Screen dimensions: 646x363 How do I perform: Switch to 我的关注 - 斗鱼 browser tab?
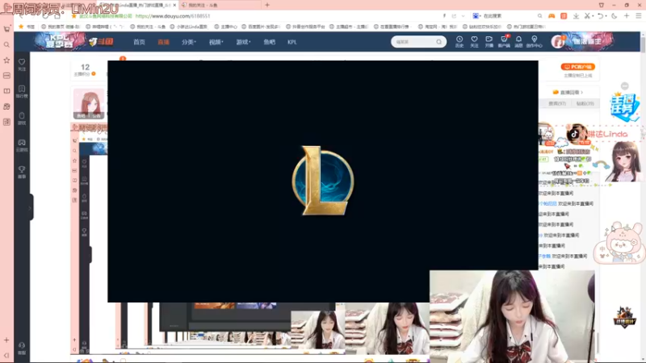[220, 5]
